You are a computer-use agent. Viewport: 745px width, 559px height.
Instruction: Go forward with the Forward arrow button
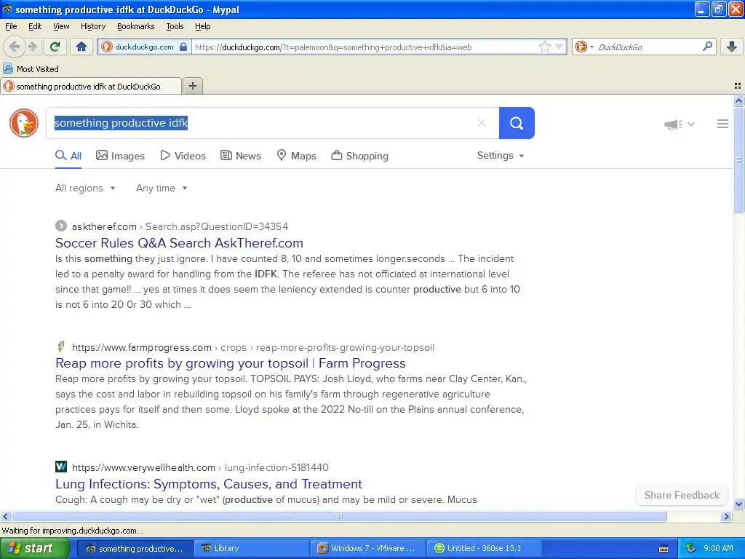point(32,47)
